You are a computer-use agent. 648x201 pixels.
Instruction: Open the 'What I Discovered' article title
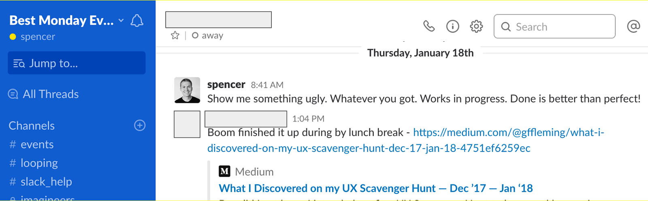pyautogui.click(x=375, y=188)
